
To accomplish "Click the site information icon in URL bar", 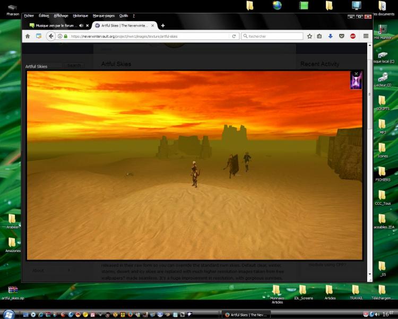I will tap(60, 36).
